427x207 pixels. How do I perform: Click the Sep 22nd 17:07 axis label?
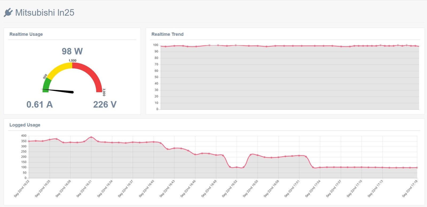pos(334,189)
